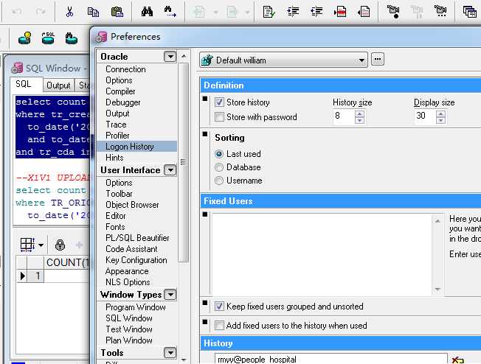The width and height of the screenshot is (481, 364).
Task: Click the Logon History preference set icon
Action: coord(207,60)
